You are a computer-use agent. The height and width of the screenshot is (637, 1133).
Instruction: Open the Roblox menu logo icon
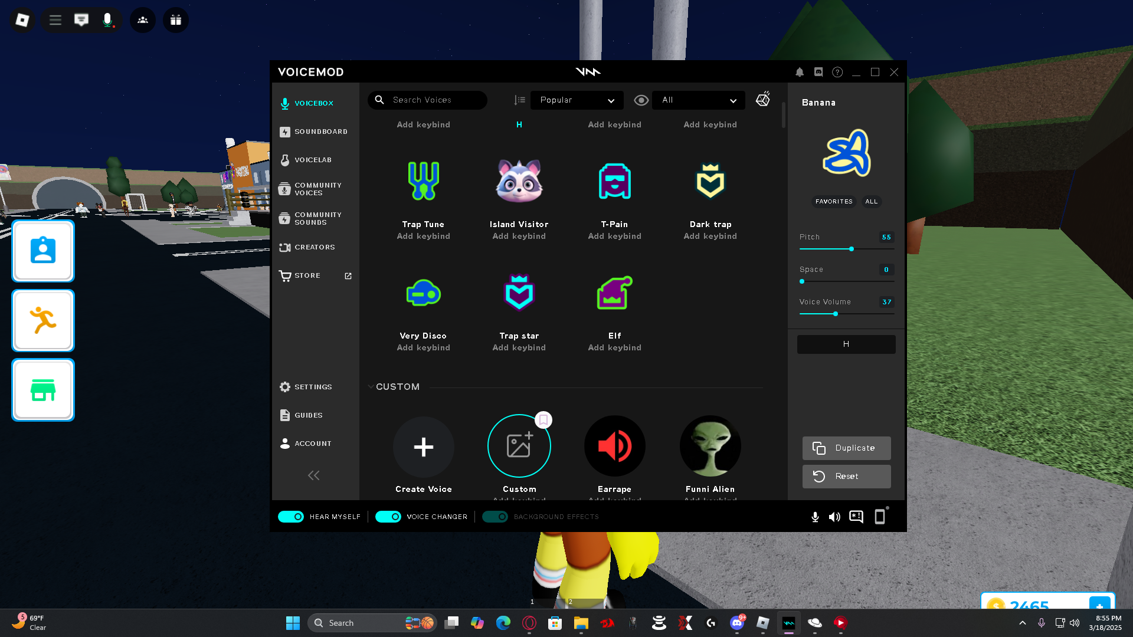tap(22, 20)
